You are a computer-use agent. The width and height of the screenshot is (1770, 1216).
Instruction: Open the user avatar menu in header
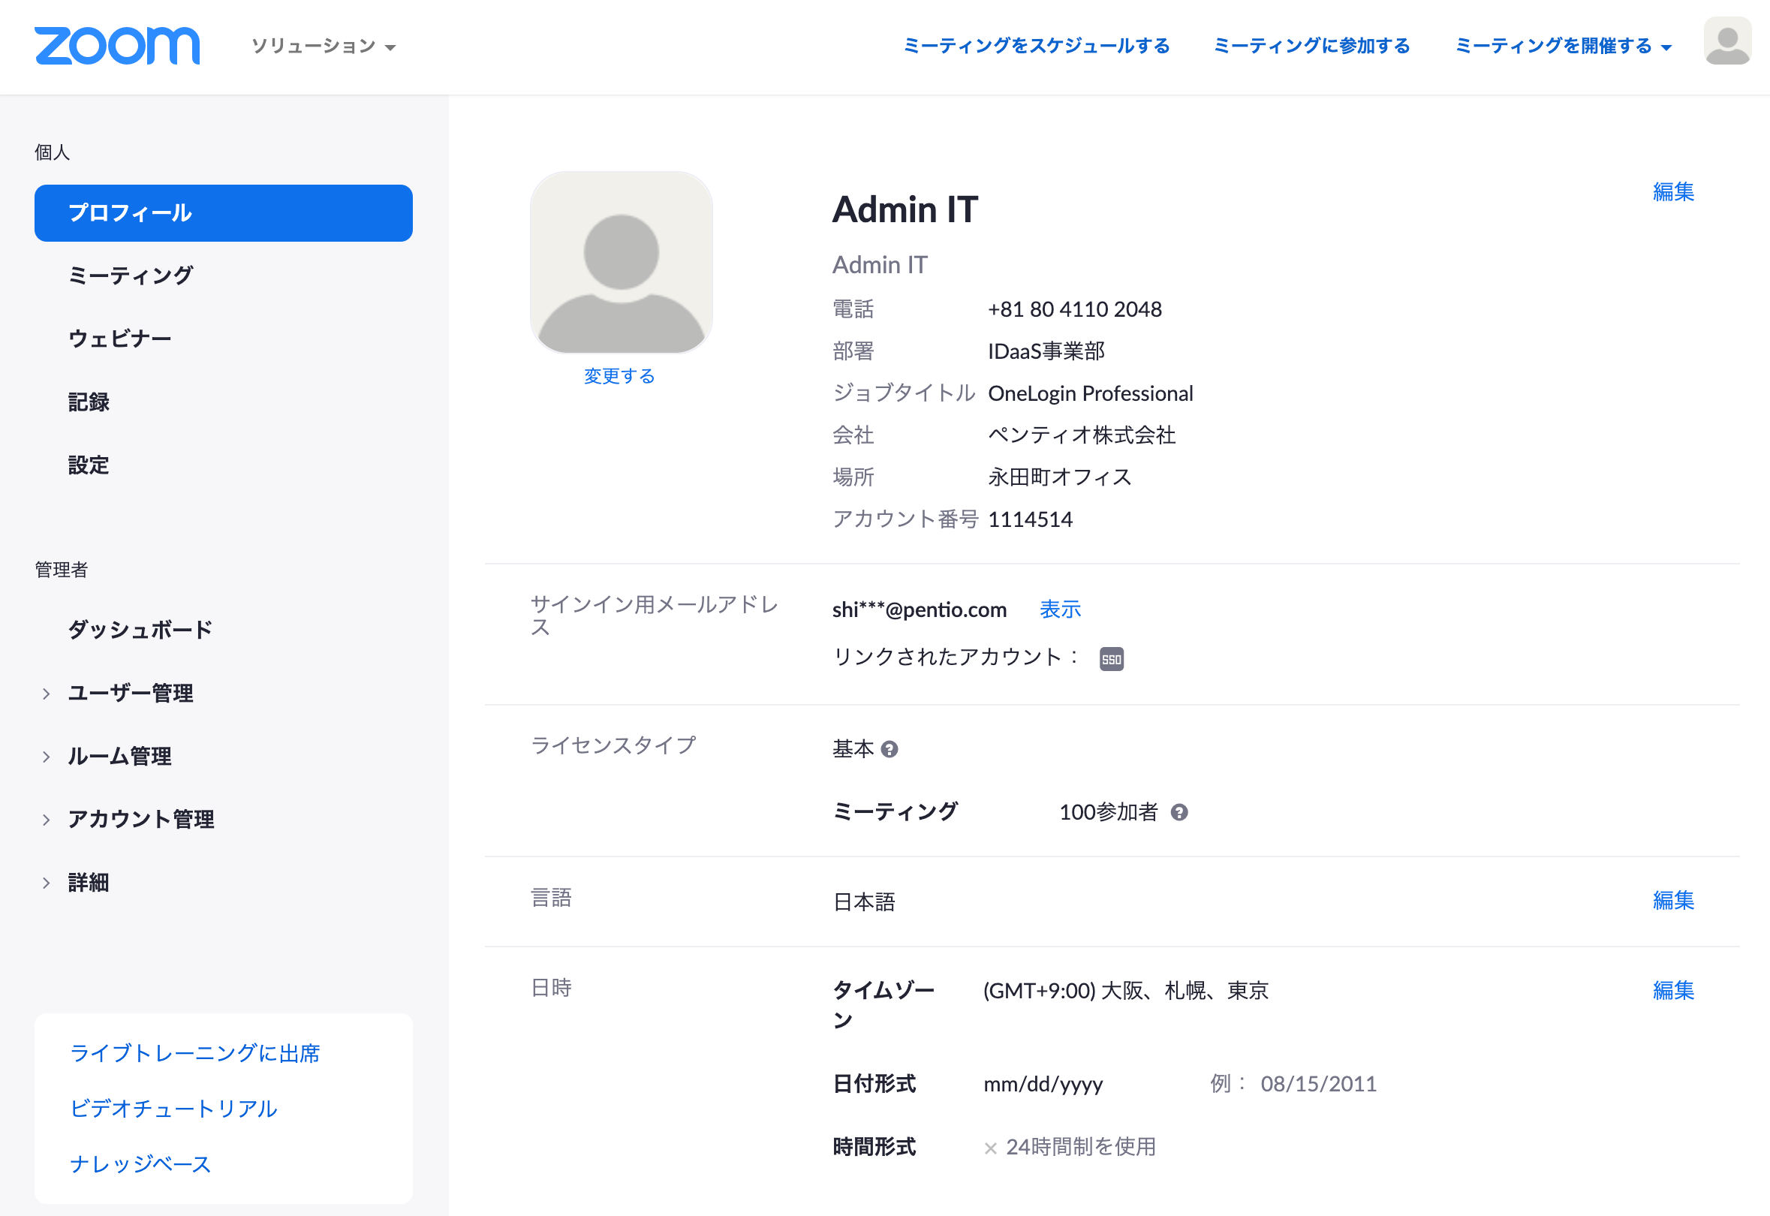pyautogui.click(x=1726, y=41)
